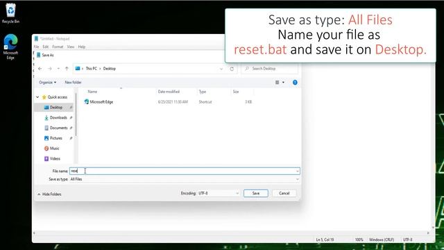Click Ln 5, Col 19 status entry
Image resolution: width=444 pixels, height=250 pixels.
[325, 240]
